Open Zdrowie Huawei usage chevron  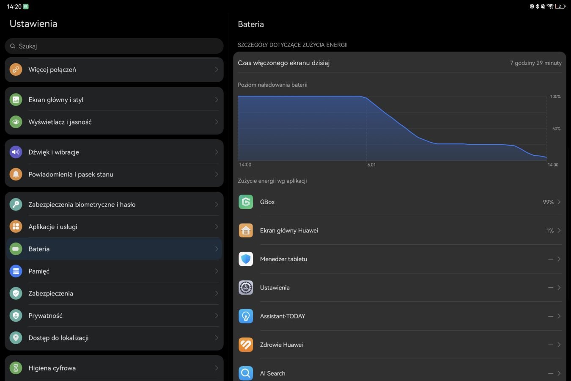coord(559,345)
